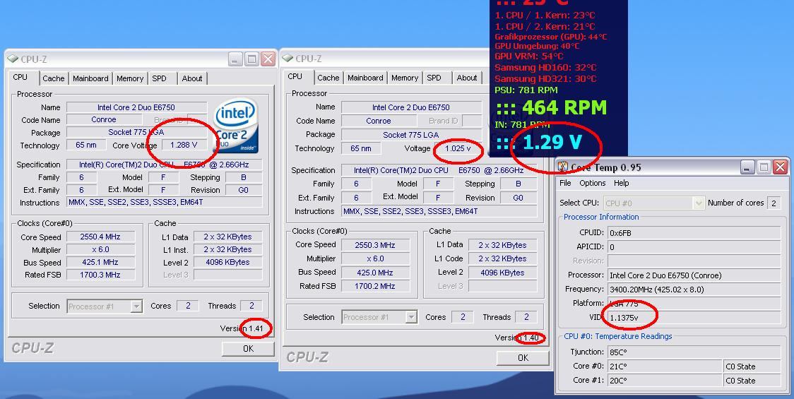This screenshot has width=794, height=399.
Task: Open File menu in Core Temp
Action: pyautogui.click(x=565, y=183)
